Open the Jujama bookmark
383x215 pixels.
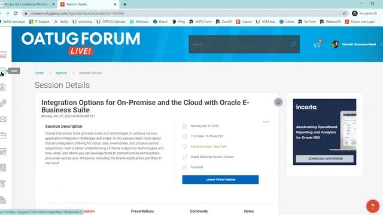[x=244, y=21]
